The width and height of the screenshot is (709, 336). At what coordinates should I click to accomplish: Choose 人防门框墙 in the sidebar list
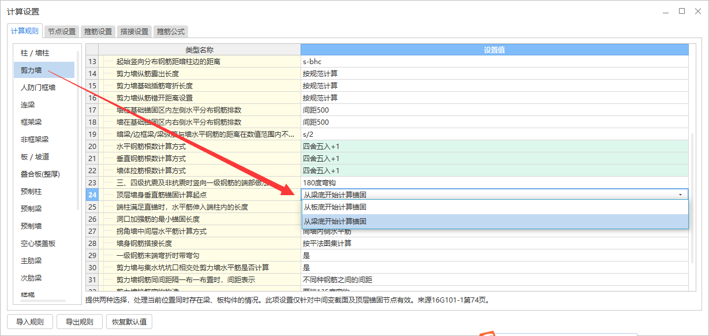coord(44,87)
